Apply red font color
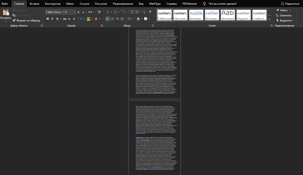This screenshot has width=303, height=175. pyautogui.click(x=96, y=19)
